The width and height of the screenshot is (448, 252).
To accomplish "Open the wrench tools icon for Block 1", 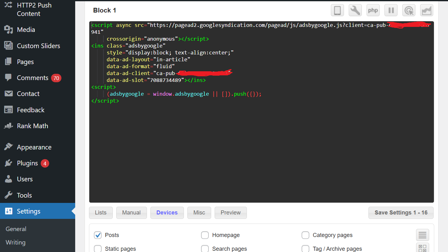I will click(355, 10).
